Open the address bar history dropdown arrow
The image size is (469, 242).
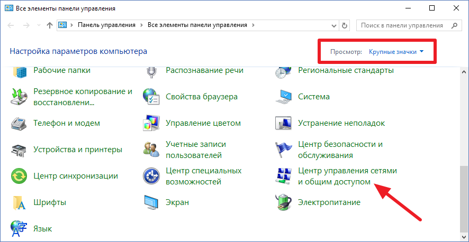tap(332, 25)
